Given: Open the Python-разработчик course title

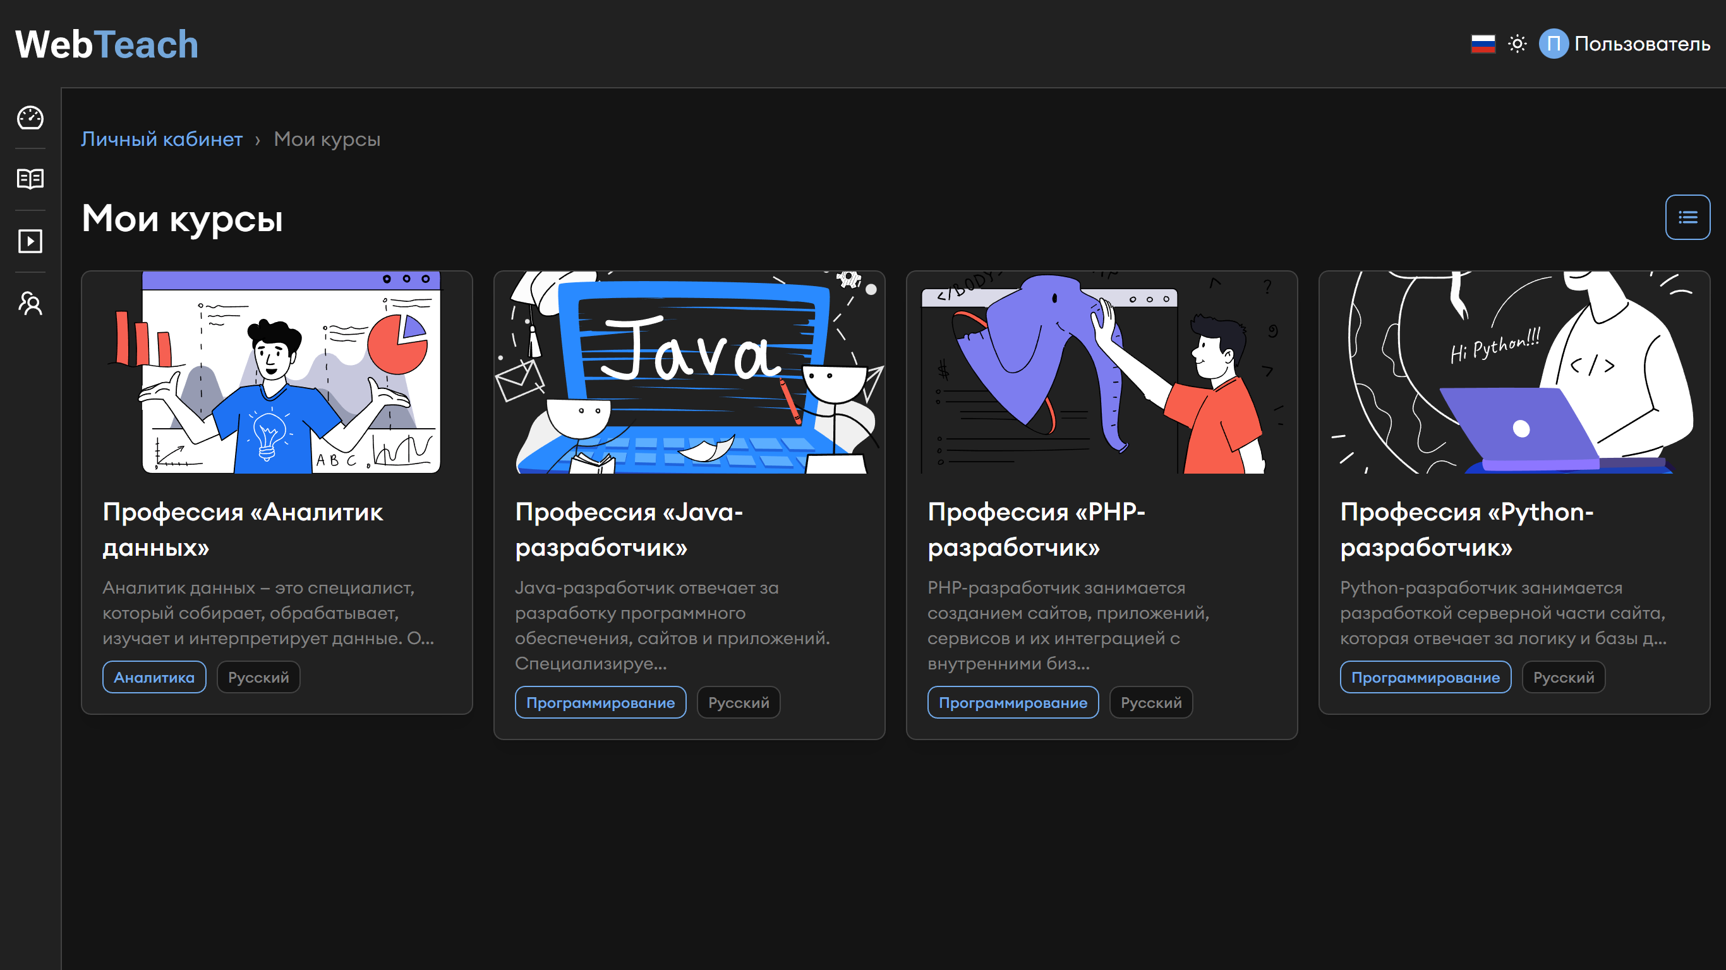Looking at the screenshot, I should click(1466, 529).
